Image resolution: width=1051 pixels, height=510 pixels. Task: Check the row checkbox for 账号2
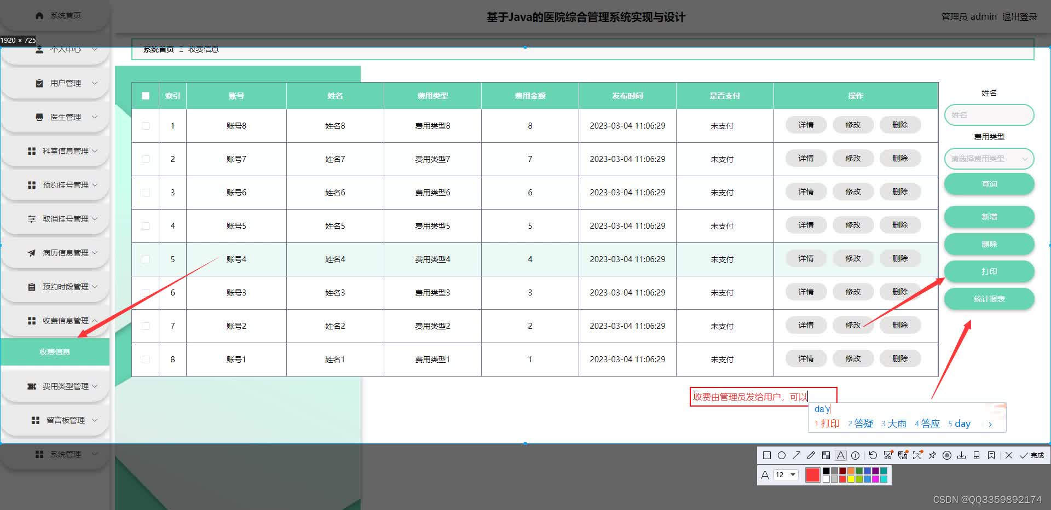coord(146,326)
